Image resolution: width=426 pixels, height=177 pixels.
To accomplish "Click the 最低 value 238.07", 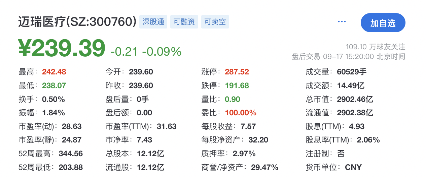I will pos(54,85).
